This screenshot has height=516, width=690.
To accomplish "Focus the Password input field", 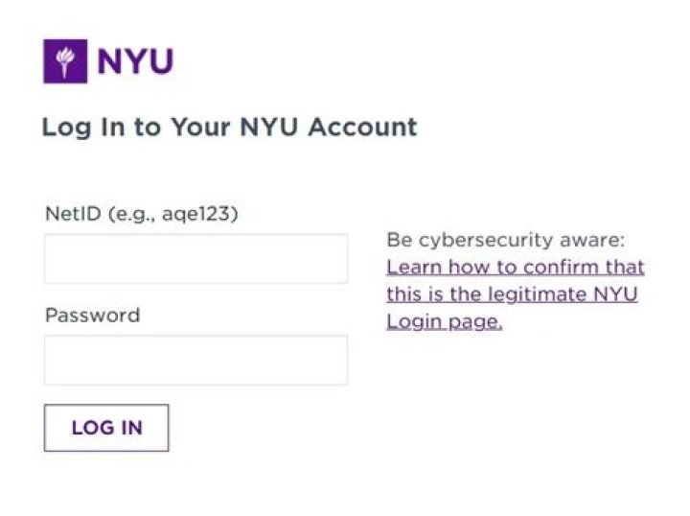I will tap(195, 360).
